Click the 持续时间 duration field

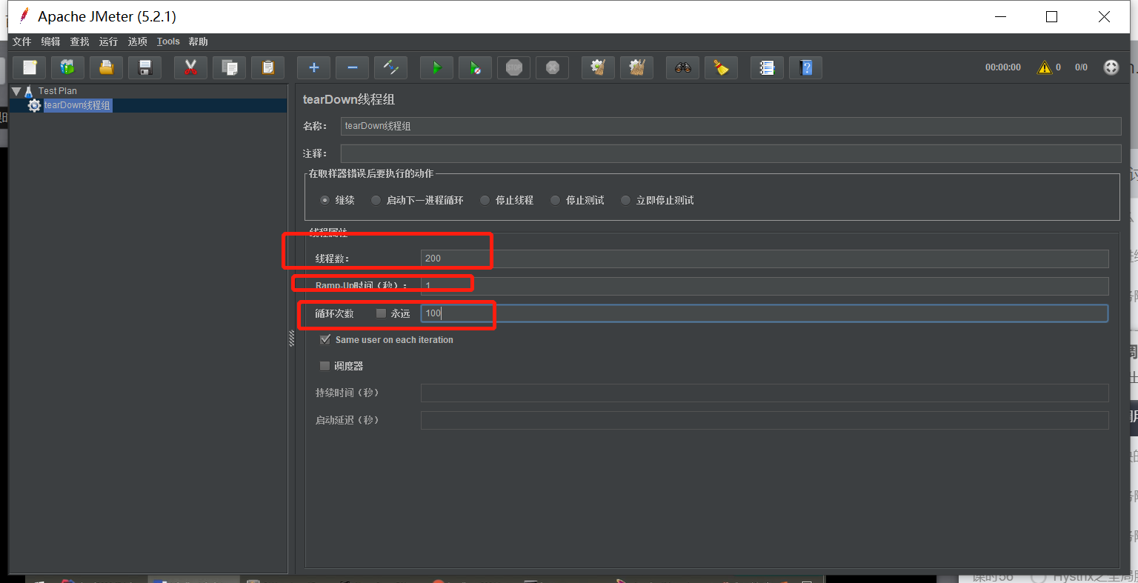point(765,393)
